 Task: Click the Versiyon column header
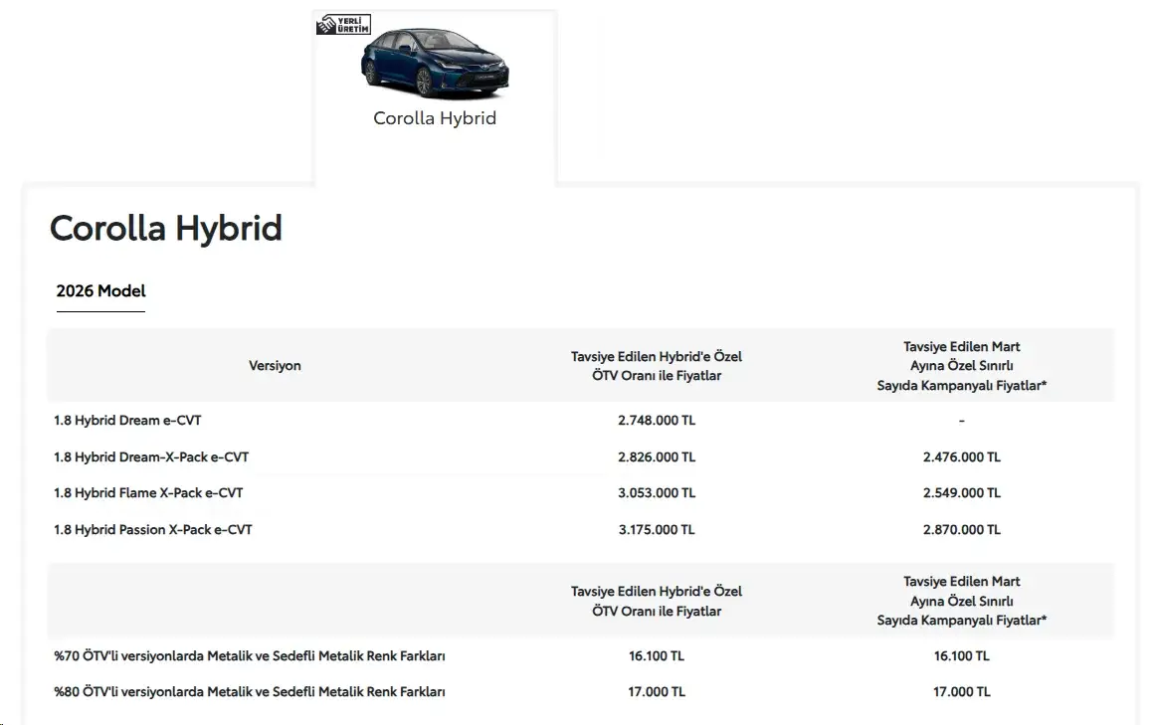point(275,365)
